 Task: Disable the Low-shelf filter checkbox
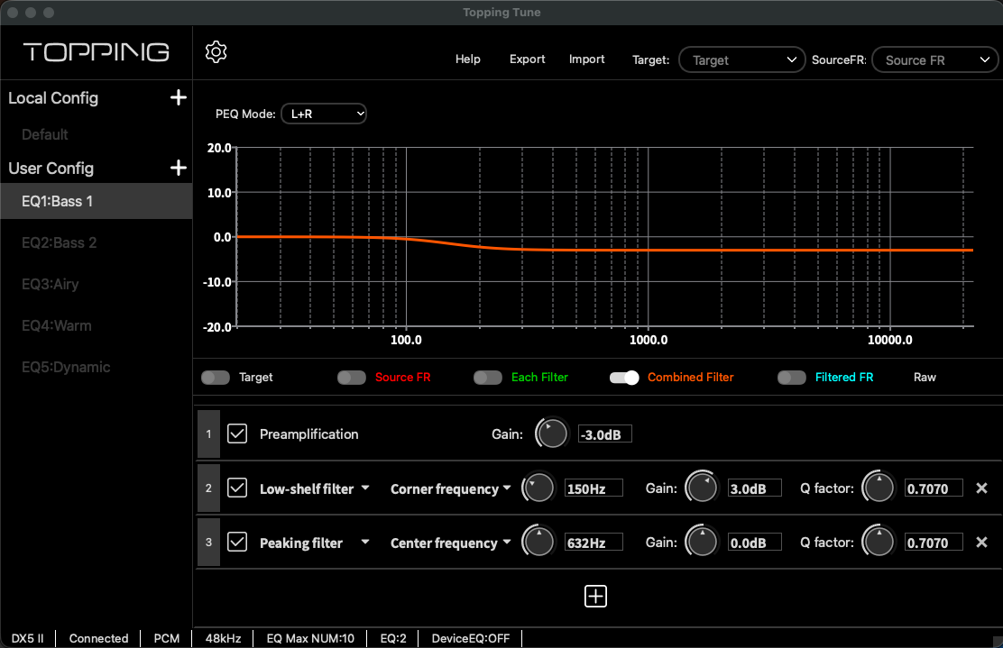click(237, 488)
